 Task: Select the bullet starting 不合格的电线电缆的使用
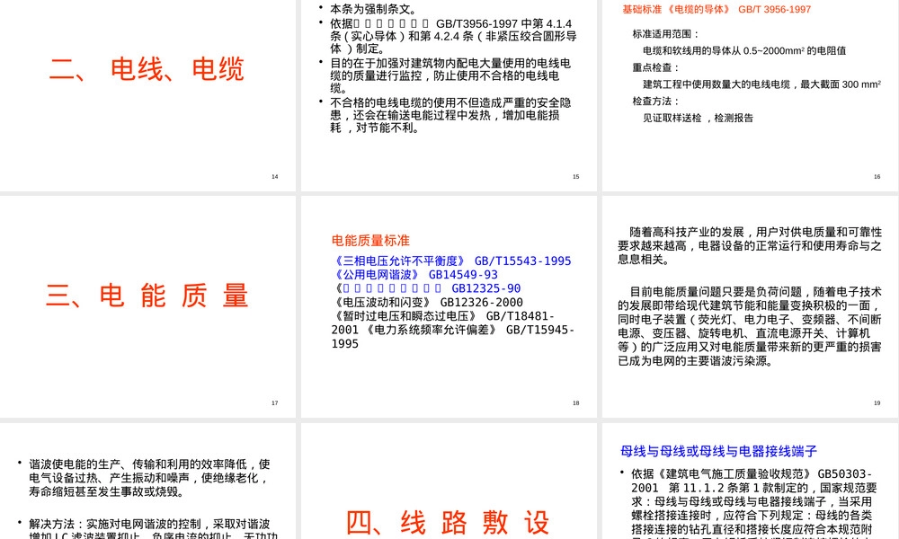click(450, 115)
